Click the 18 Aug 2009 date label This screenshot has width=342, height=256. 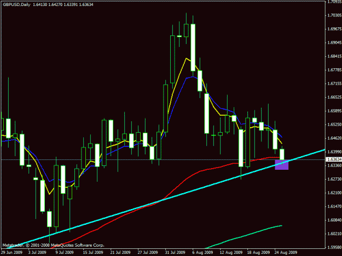click(x=258, y=253)
